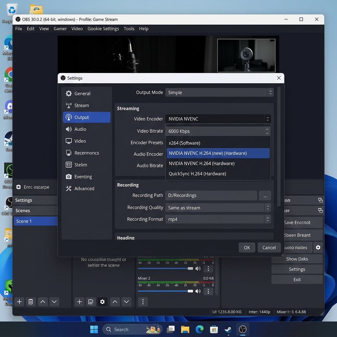Browse recording path with ... button
The width and height of the screenshot is (337, 337).
coord(265,195)
